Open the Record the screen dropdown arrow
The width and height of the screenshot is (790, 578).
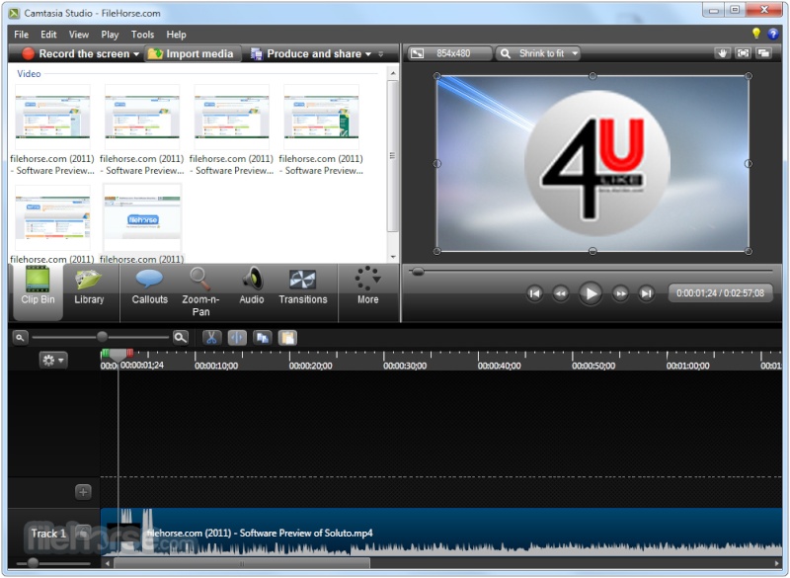[x=136, y=54]
